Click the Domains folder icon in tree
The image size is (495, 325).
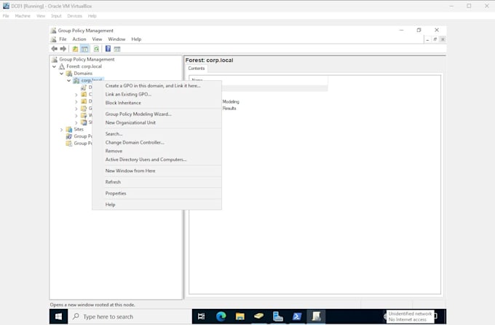coord(69,74)
